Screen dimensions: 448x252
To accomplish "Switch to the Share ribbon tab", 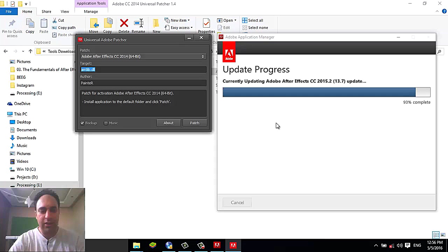I will point(46,12).
